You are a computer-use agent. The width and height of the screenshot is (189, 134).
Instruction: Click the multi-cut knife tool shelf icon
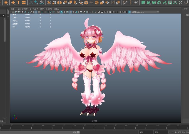tap(125, 2)
